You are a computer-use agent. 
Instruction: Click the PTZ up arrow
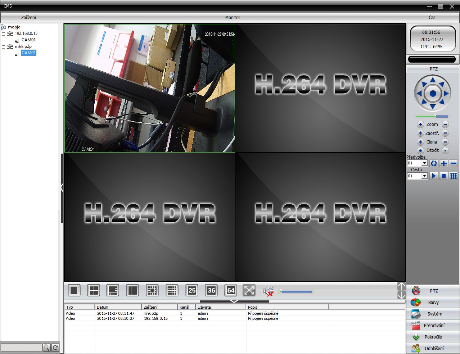[433, 80]
